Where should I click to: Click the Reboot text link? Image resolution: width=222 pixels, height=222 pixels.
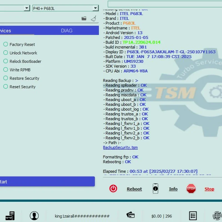134,189
